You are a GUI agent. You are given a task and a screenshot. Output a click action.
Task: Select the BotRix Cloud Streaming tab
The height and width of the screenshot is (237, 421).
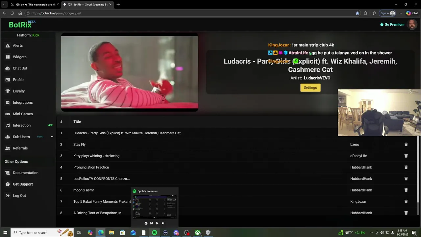click(x=87, y=4)
